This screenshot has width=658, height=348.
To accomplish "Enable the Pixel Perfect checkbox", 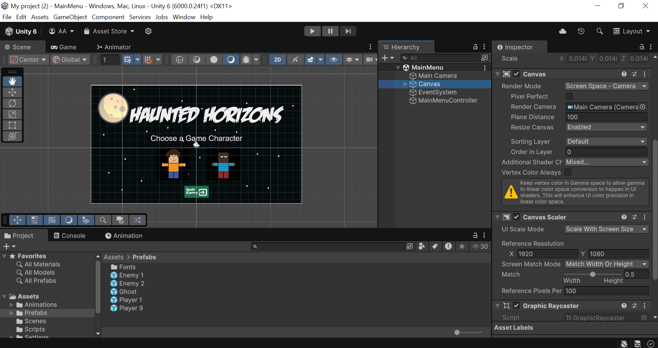I will tap(569, 96).
